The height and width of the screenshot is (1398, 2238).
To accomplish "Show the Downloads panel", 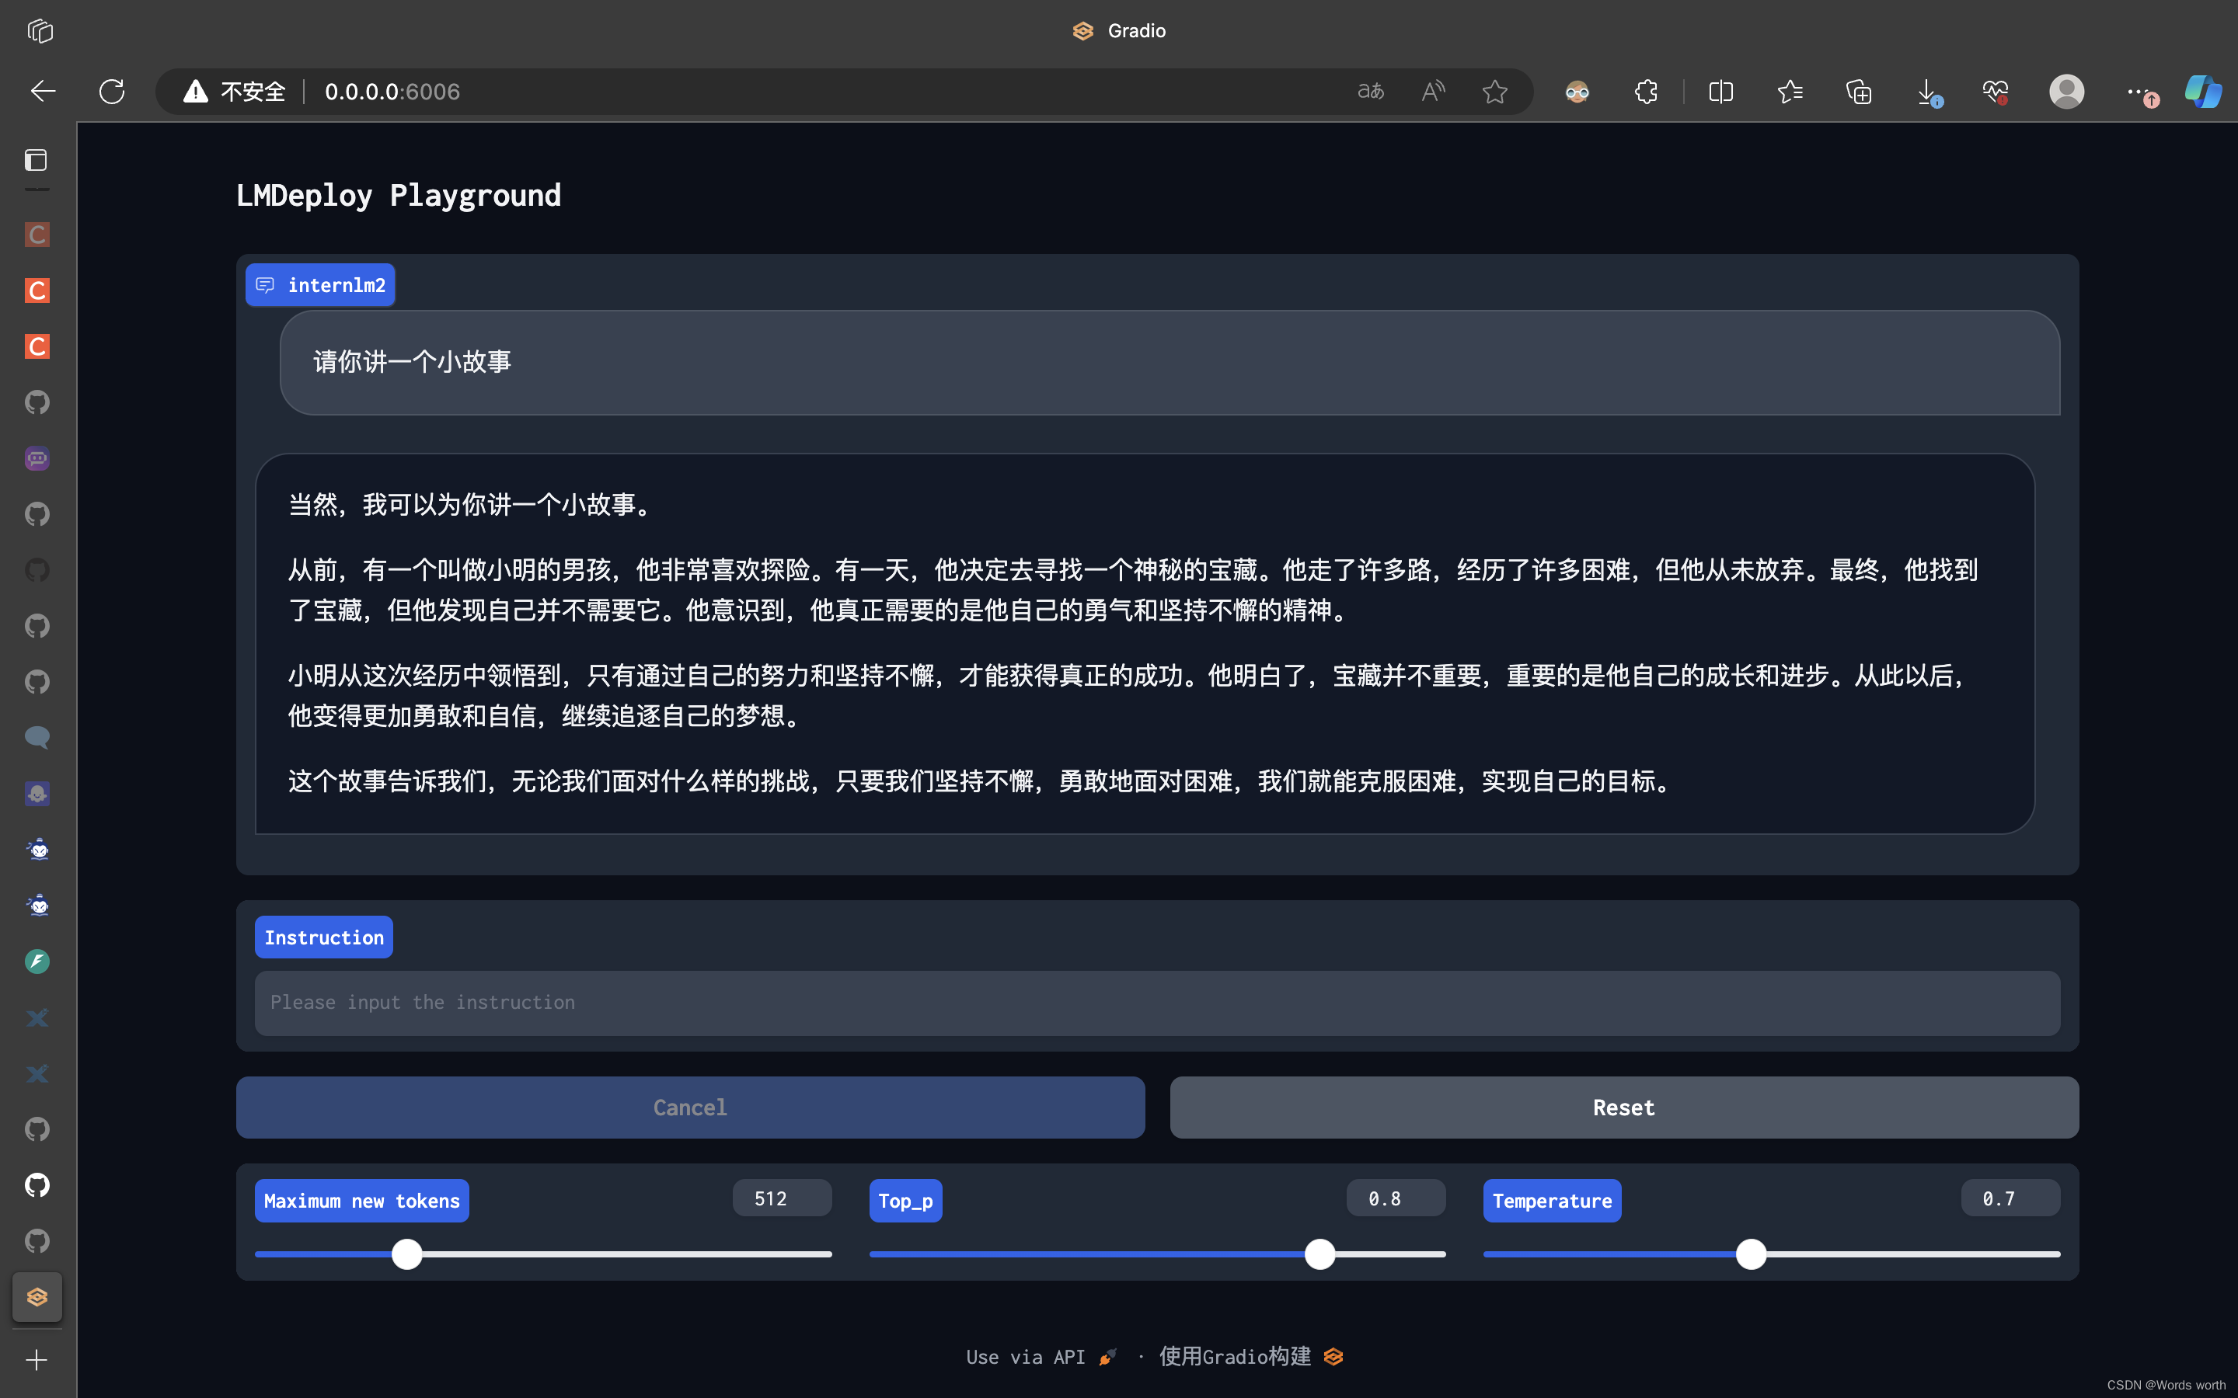I will (x=1928, y=92).
